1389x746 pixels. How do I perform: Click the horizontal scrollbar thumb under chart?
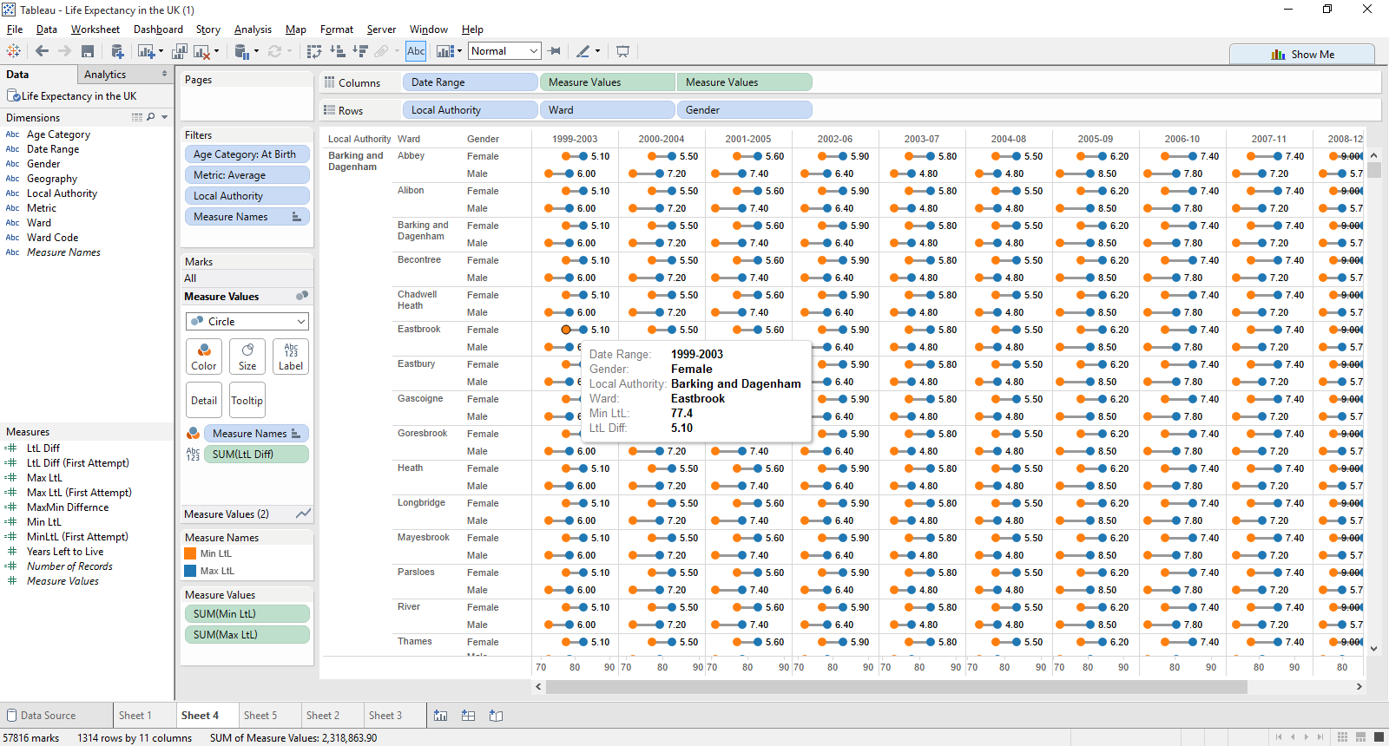(x=896, y=687)
